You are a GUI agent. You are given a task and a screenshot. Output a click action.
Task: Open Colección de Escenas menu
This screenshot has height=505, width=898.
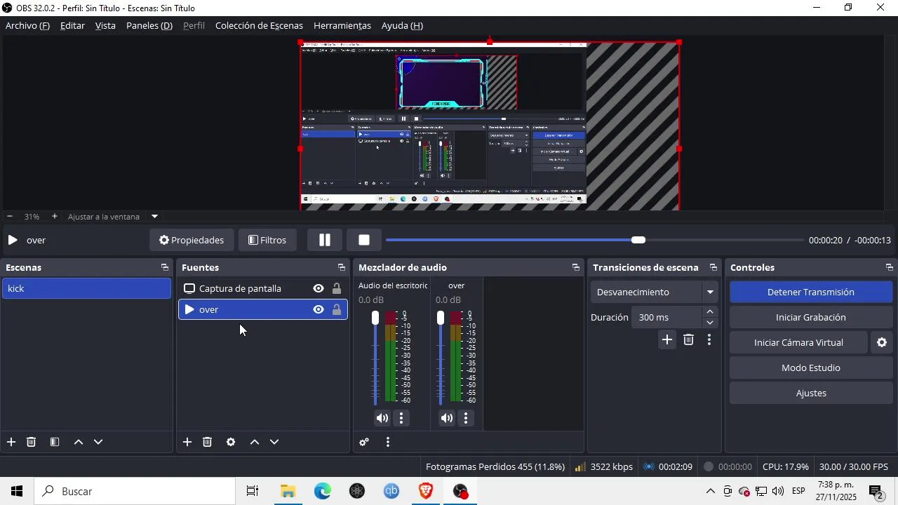(x=259, y=25)
